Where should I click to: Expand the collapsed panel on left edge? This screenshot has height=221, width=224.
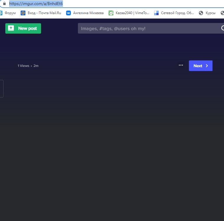1,88
